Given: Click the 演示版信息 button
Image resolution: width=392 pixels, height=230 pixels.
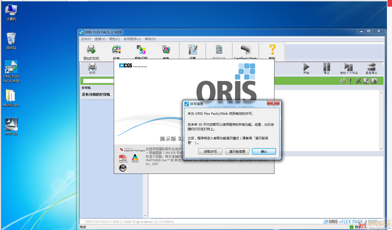Looking at the screenshot, I should point(237,151).
